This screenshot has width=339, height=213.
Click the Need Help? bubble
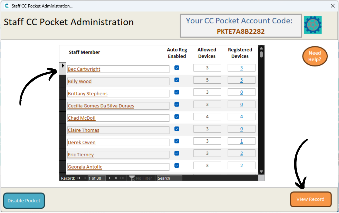pyautogui.click(x=315, y=56)
